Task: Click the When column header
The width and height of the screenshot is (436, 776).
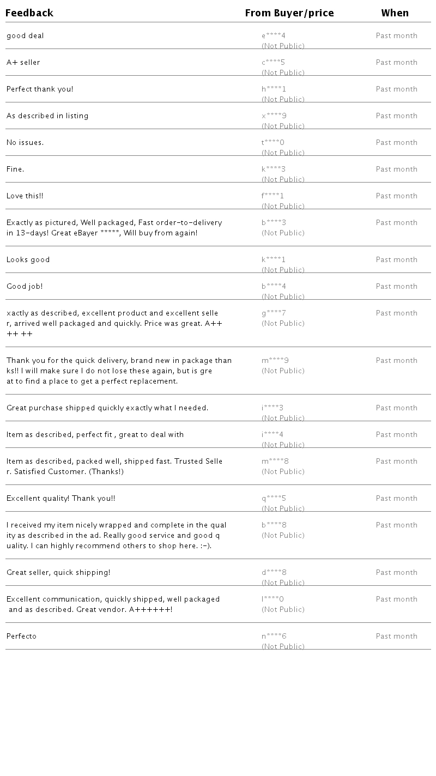Action: [x=395, y=13]
